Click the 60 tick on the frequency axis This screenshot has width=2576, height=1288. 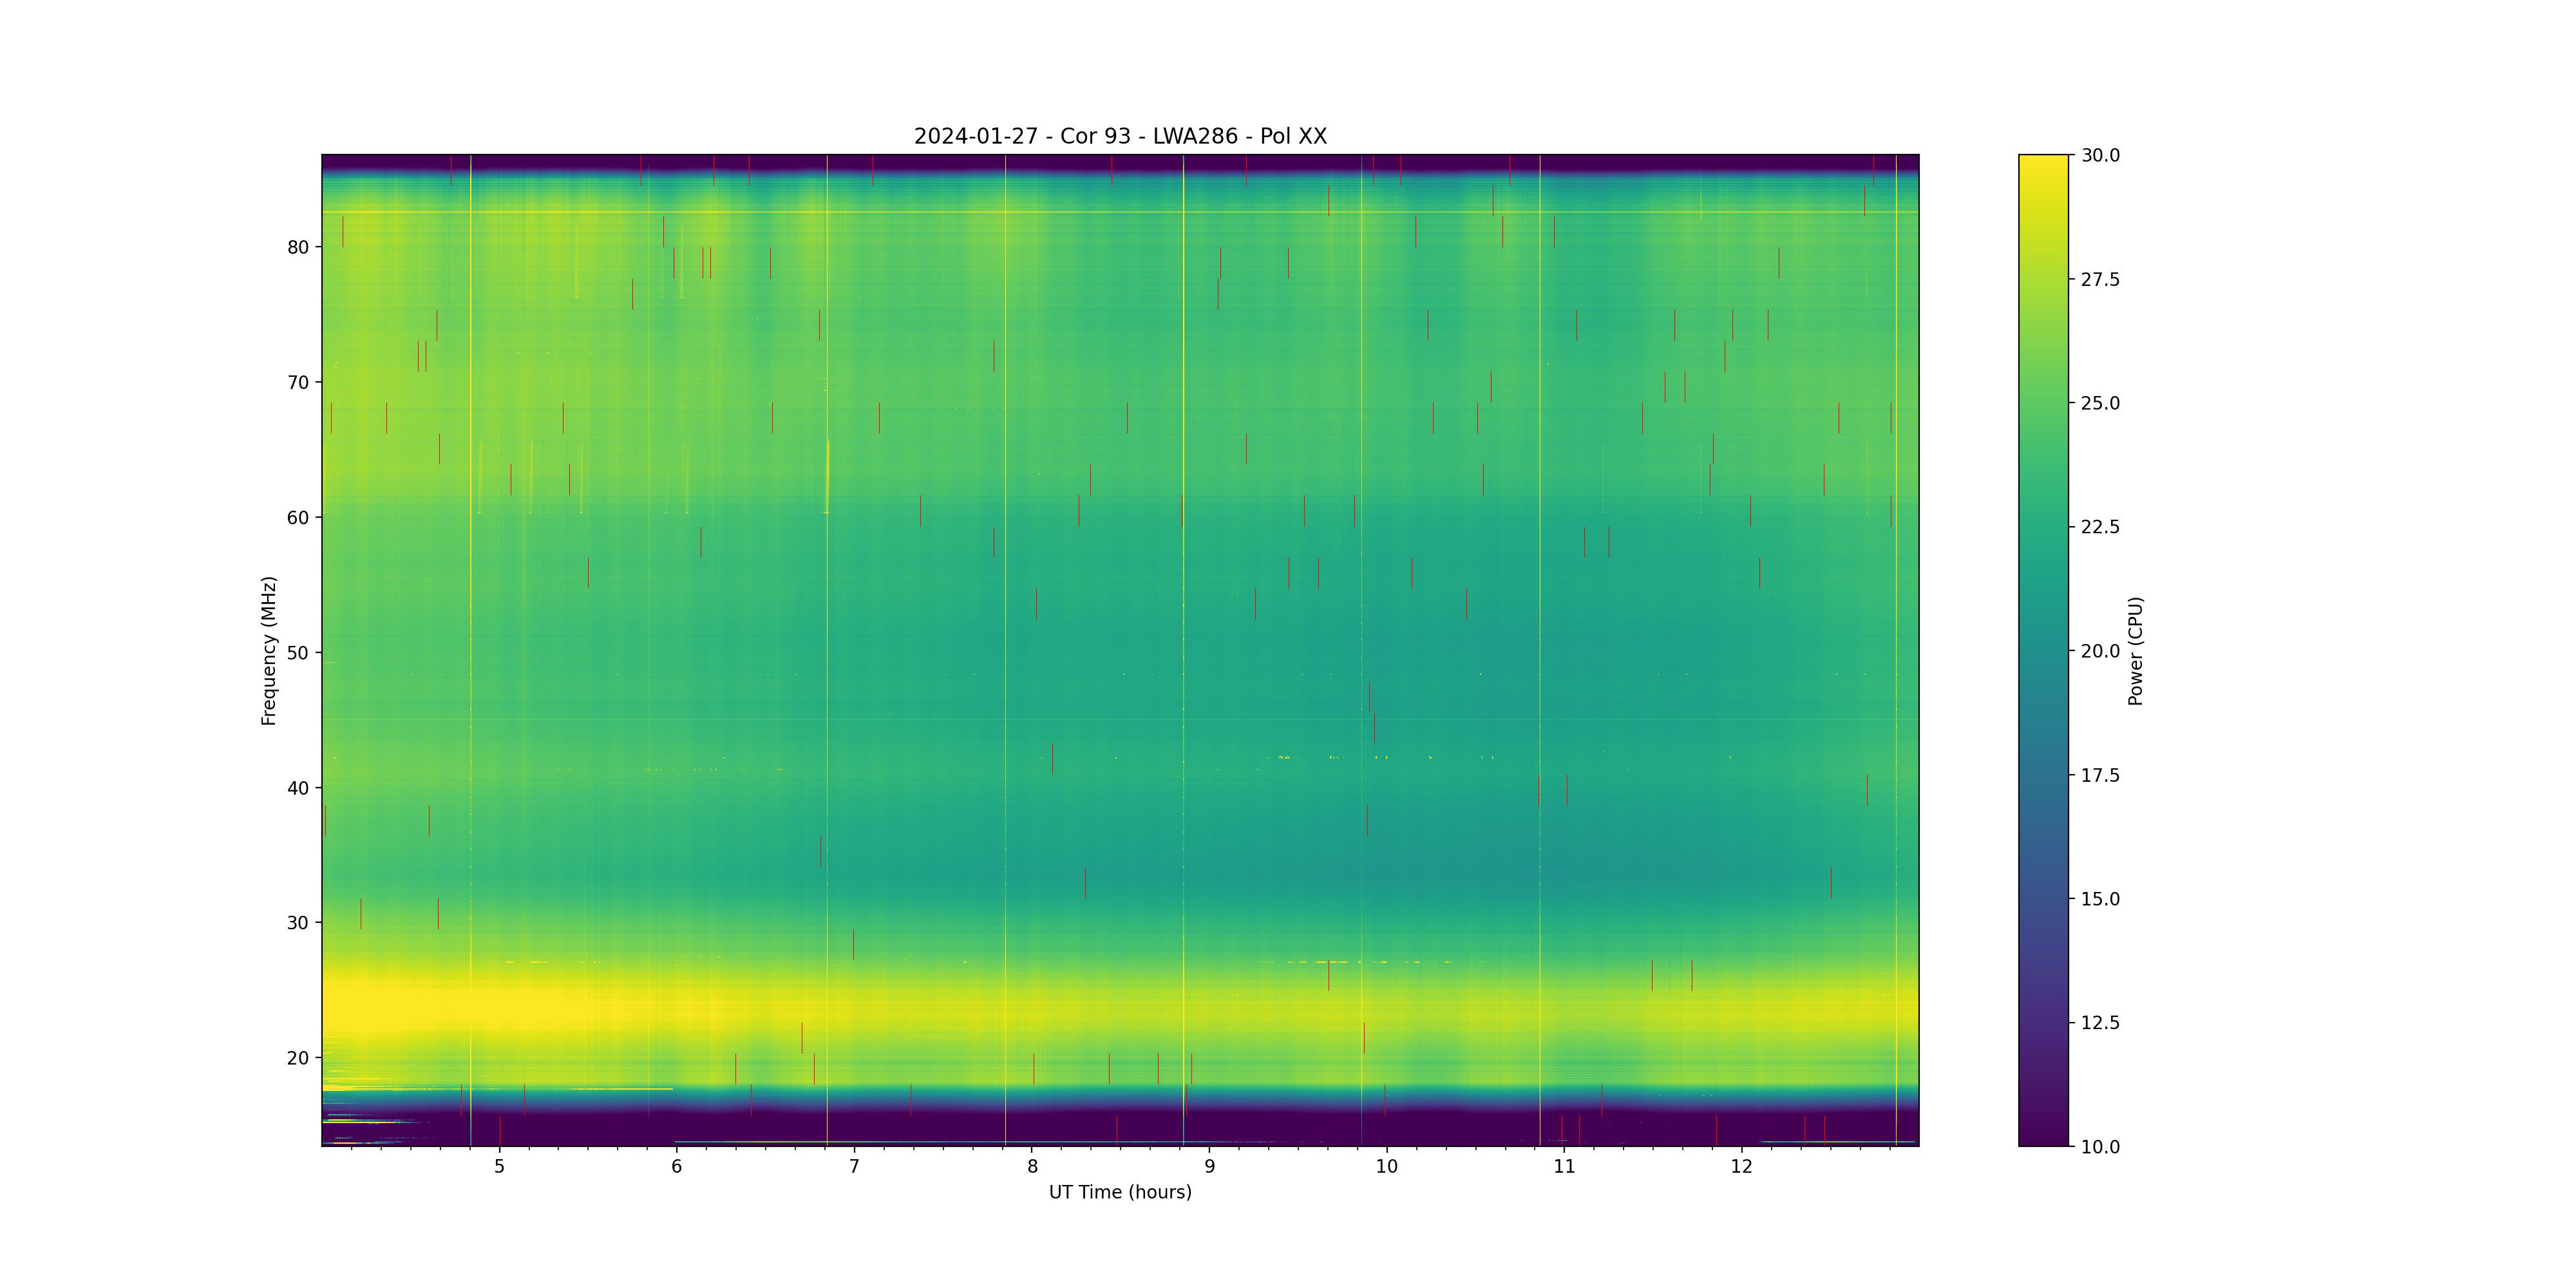coord(298,518)
